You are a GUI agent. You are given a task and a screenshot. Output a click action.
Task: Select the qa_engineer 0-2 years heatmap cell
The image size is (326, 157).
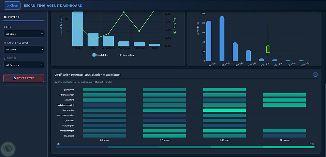coord(104,90)
